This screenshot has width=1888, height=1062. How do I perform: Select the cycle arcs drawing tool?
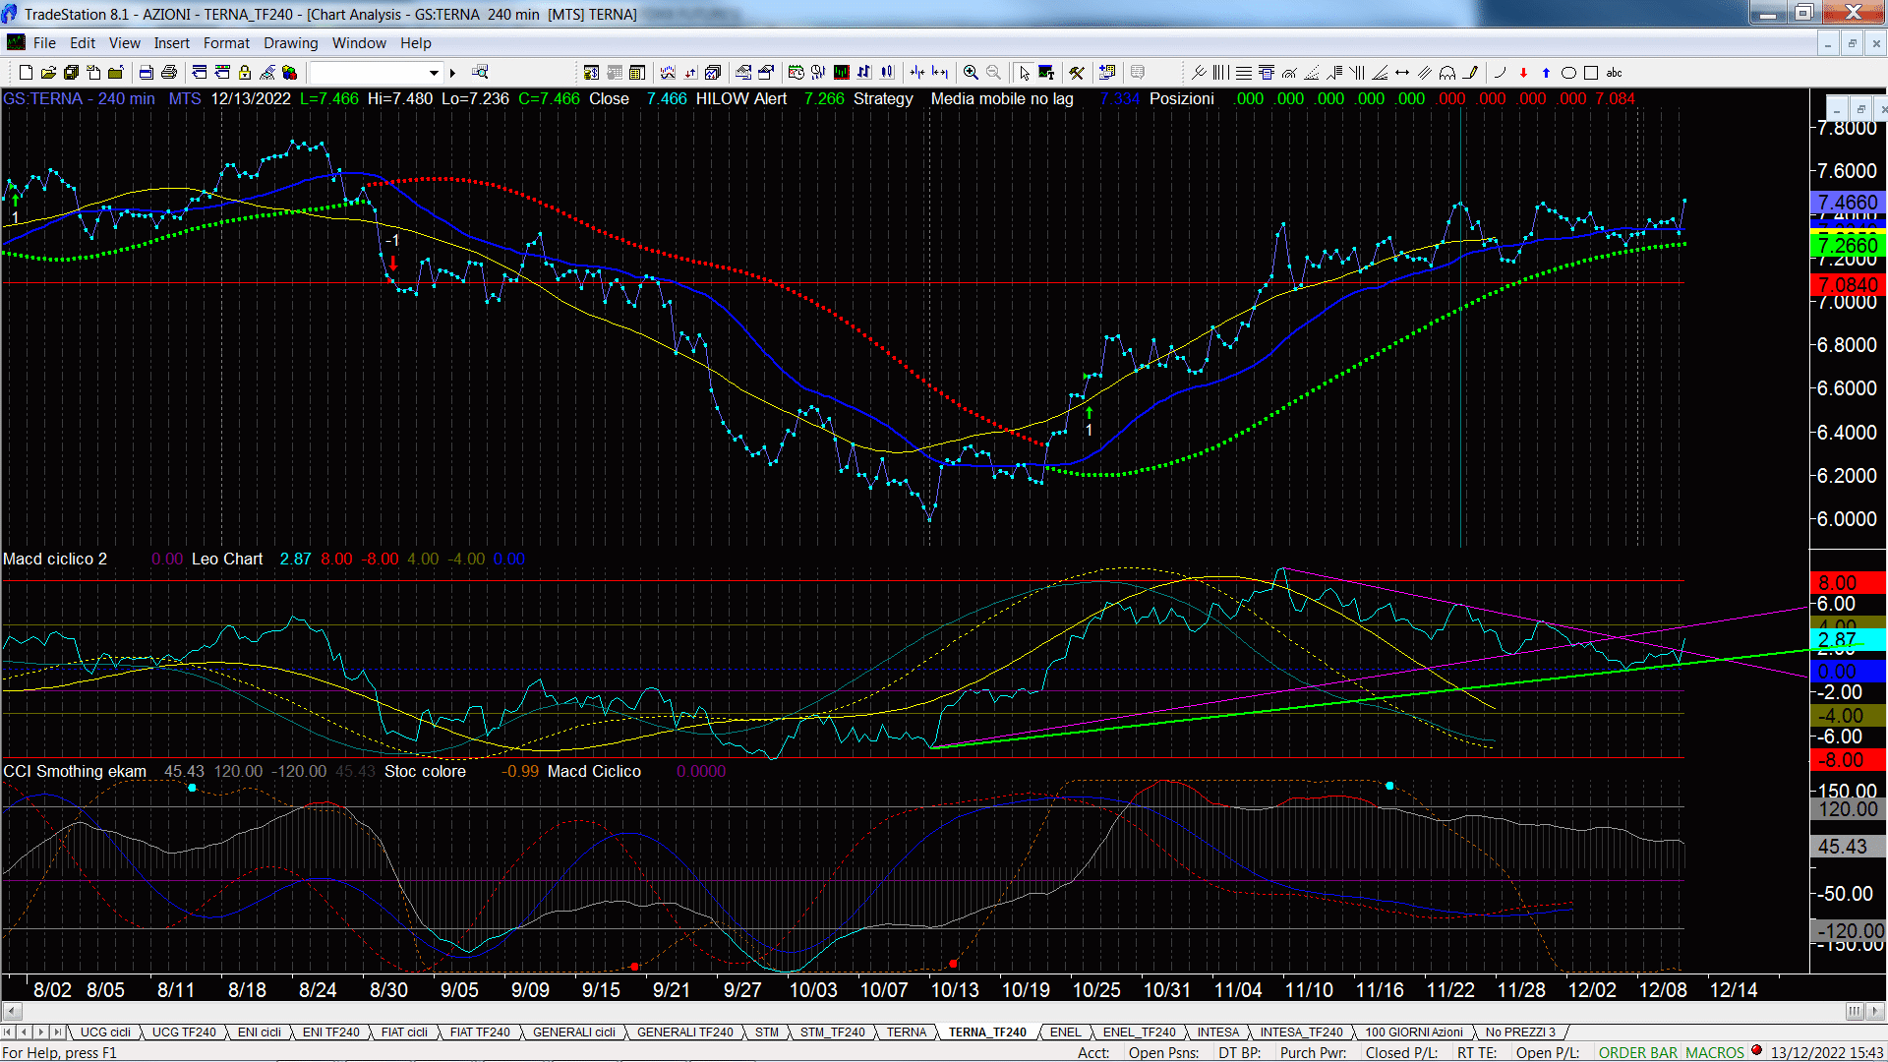click(x=1447, y=73)
